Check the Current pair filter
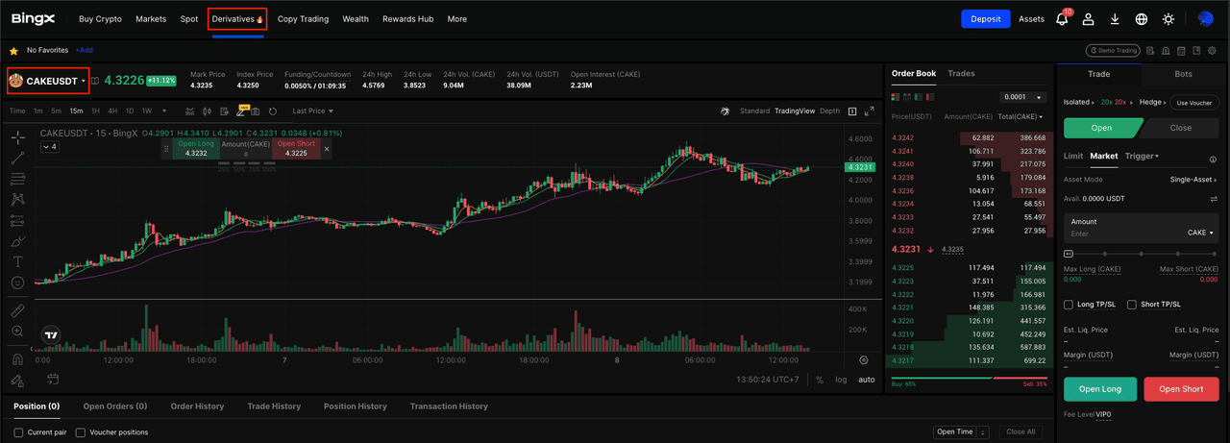Viewport: 1230px width, 443px height. click(x=19, y=432)
